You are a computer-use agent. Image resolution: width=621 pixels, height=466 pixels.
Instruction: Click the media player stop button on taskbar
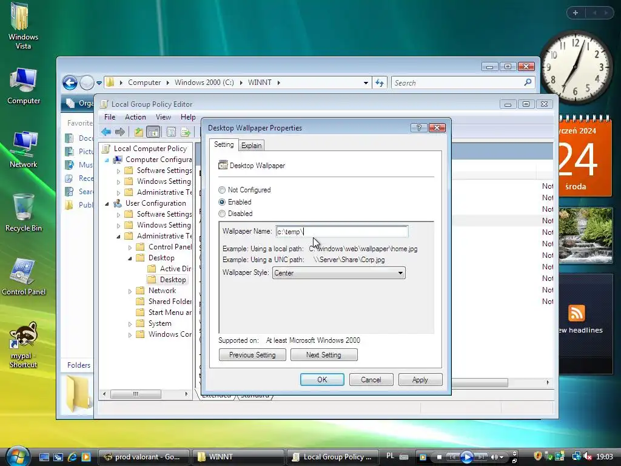click(439, 458)
